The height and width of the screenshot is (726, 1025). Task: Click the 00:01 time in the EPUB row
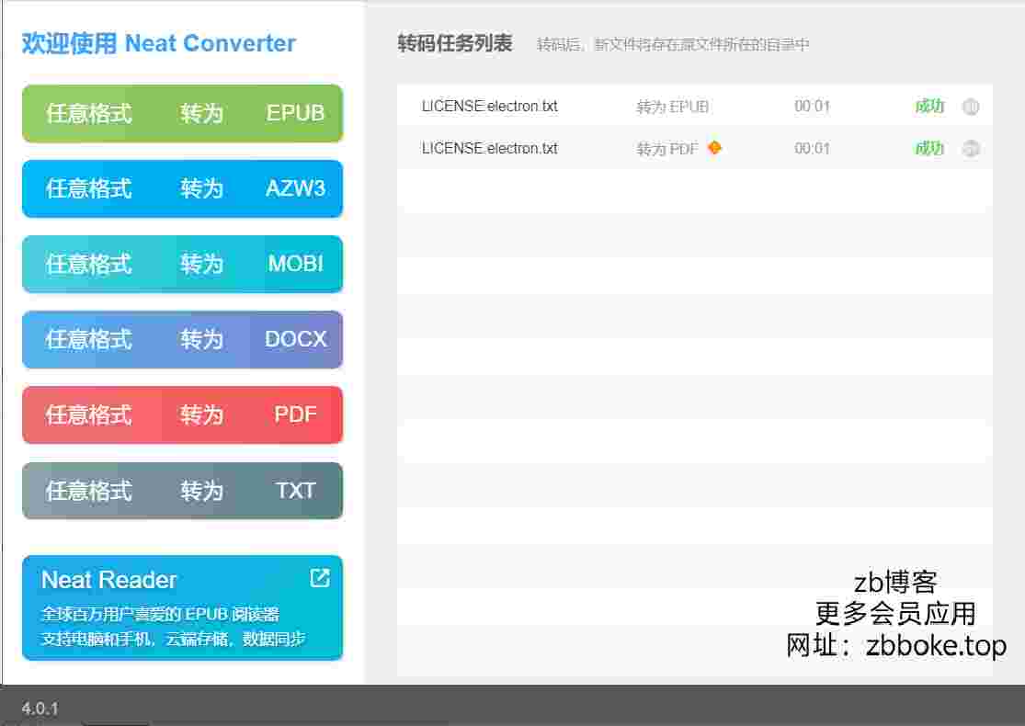point(812,106)
